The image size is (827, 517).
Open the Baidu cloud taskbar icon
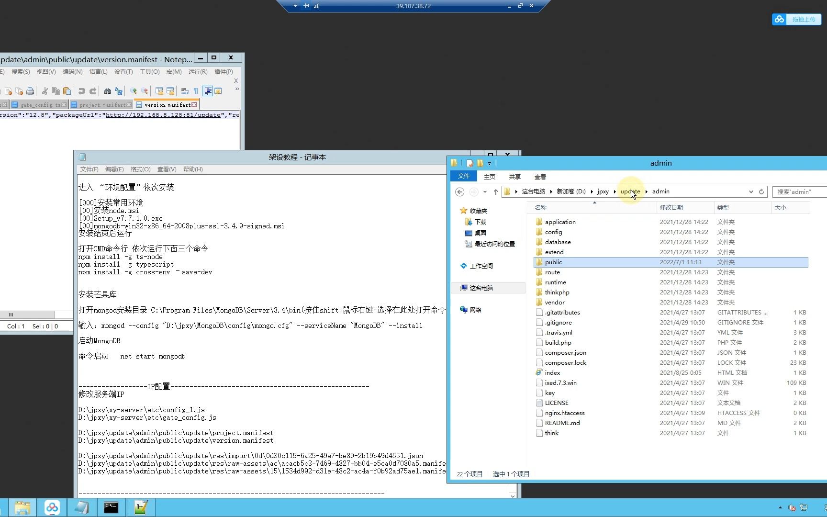[x=52, y=507]
